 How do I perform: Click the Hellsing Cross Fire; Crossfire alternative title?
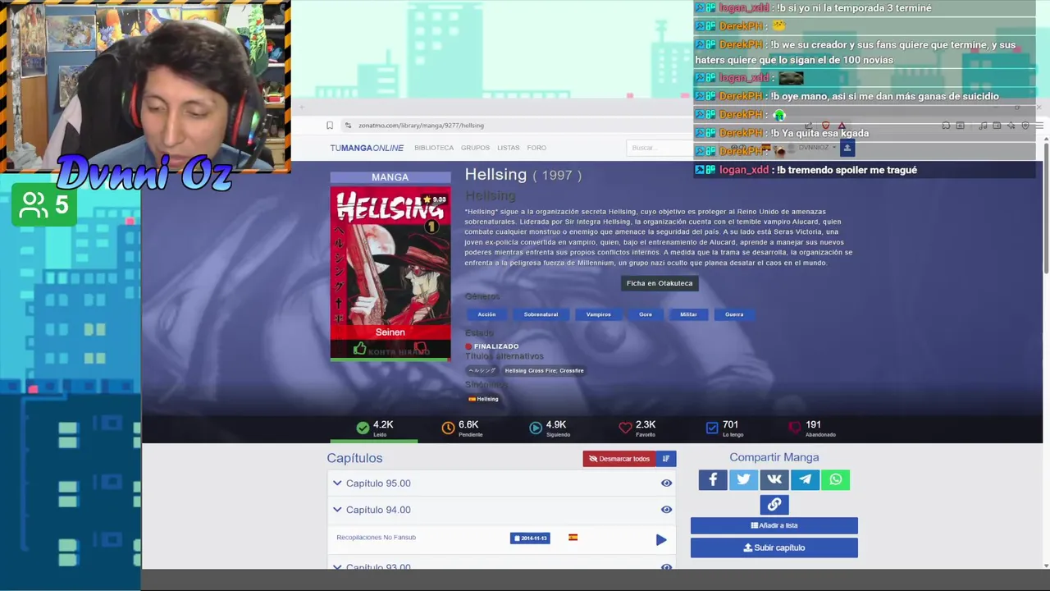point(544,370)
